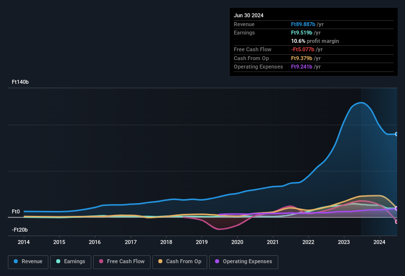Click the -Ft20b y-axis label

[20, 230]
